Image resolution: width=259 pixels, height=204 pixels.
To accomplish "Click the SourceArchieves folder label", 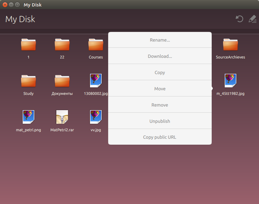I will (231, 57).
